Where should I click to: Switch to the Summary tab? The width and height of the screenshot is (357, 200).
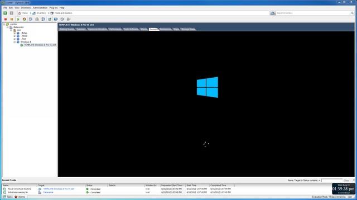pyautogui.click(x=81, y=29)
